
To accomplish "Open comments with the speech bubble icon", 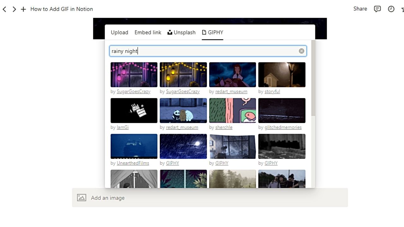I will click(377, 9).
